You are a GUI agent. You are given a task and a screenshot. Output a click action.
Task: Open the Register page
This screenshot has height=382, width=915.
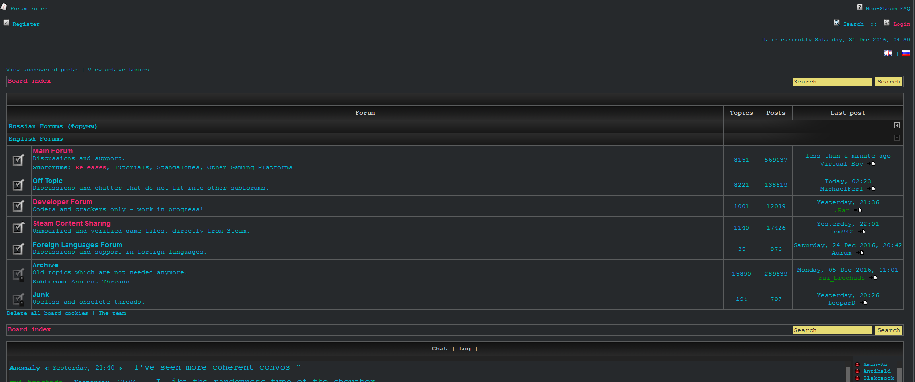pos(26,24)
